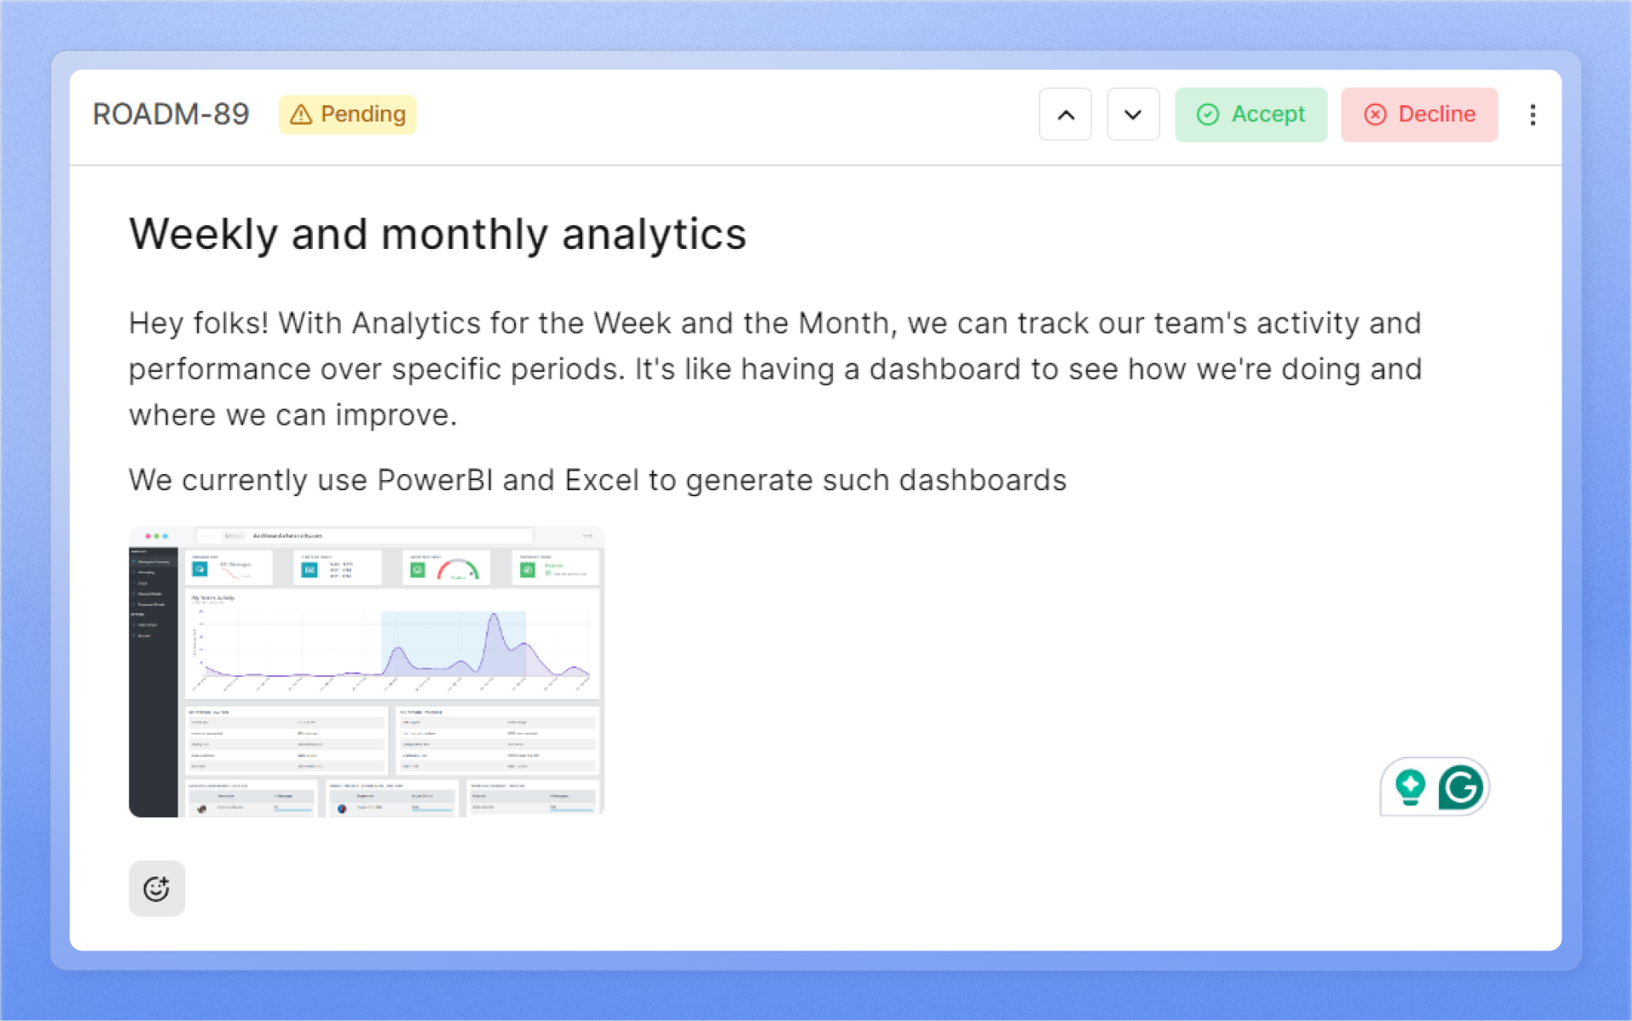
Task: Click the ROADM-89 issue ID
Action: pos(171,115)
